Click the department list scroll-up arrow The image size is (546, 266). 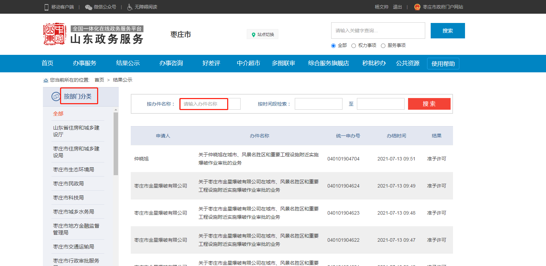coord(116,110)
